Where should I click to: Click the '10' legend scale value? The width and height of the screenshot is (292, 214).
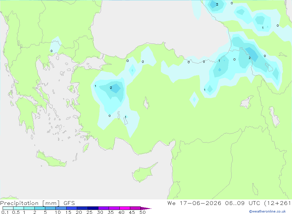[x=58, y=212]
